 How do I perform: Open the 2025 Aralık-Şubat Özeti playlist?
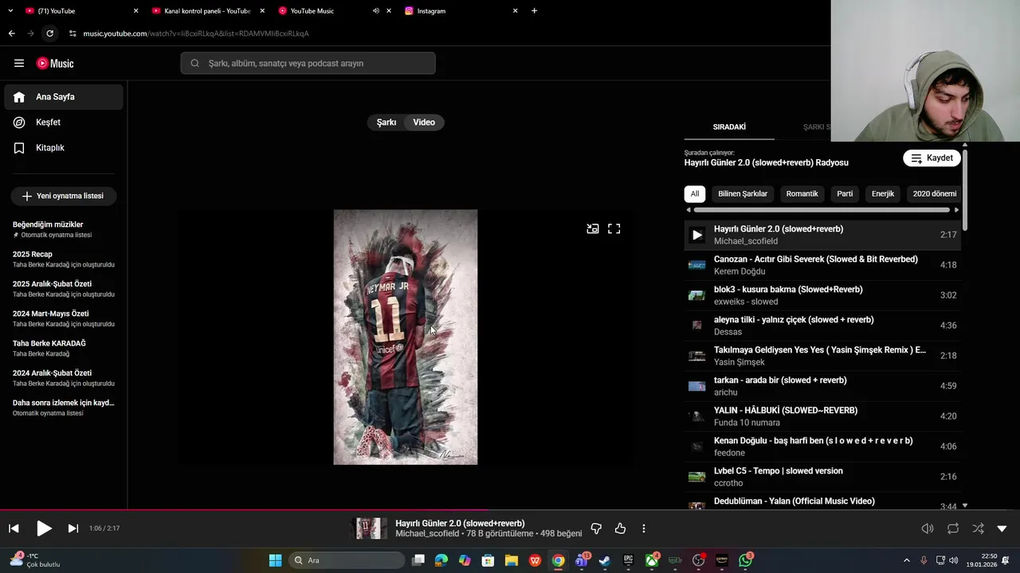tap(64, 289)
